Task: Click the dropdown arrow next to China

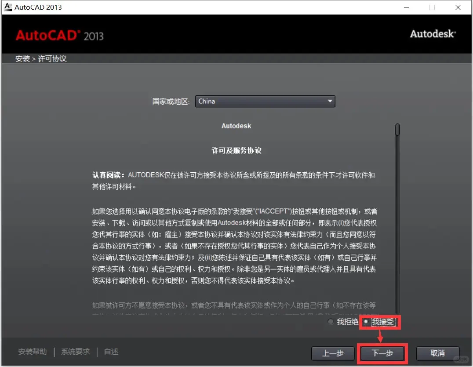Action: (330, 101)
